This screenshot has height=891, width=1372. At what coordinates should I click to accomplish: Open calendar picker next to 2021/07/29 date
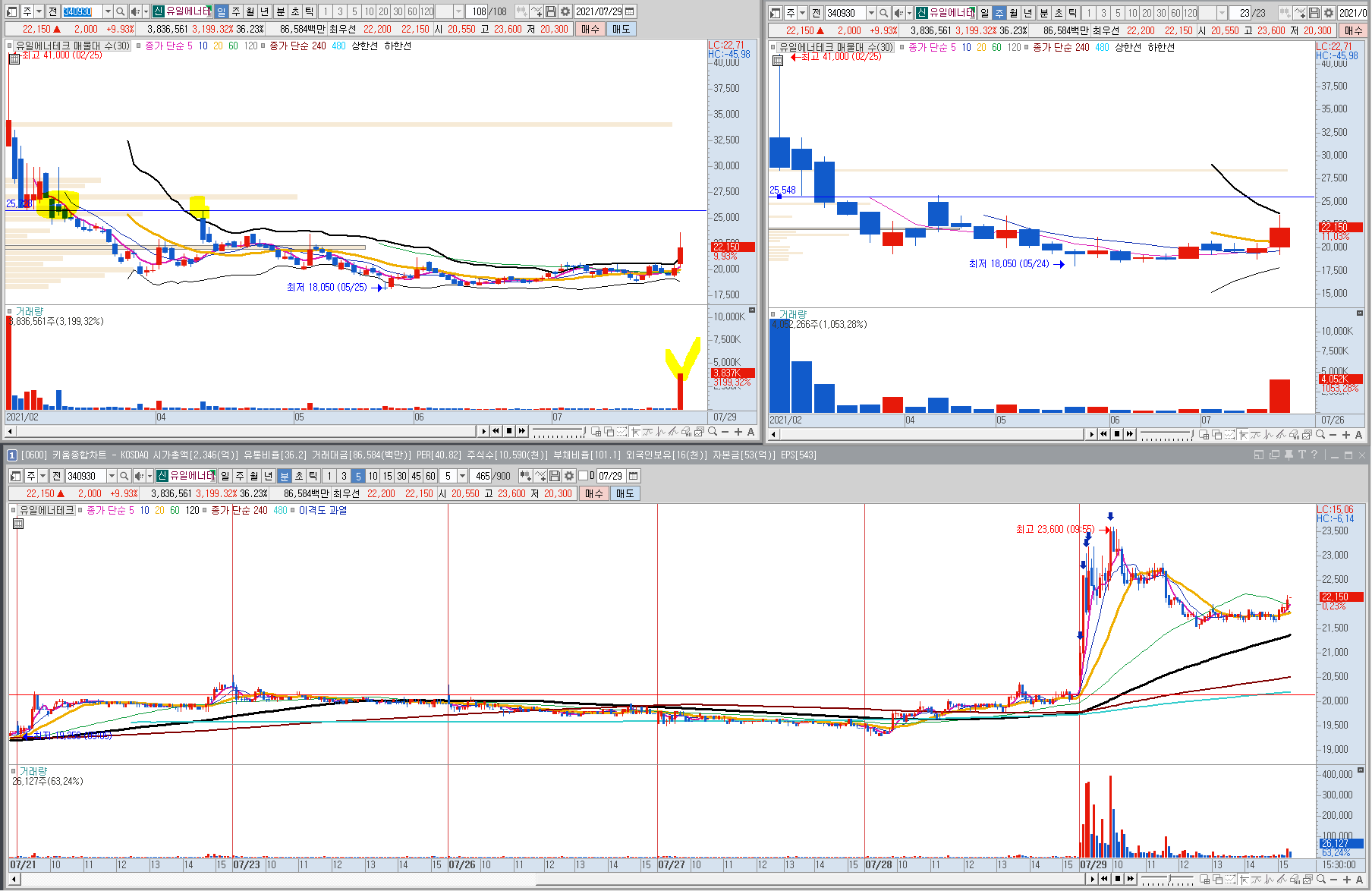[x=630, y=11]
